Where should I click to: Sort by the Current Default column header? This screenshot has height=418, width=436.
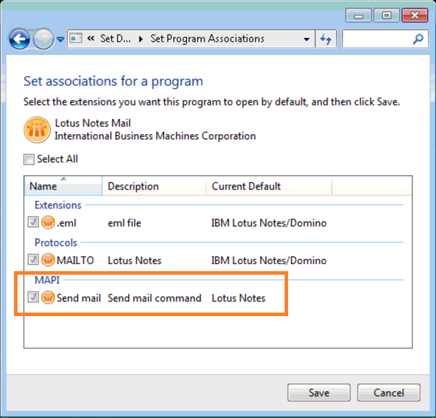(268, 186)
